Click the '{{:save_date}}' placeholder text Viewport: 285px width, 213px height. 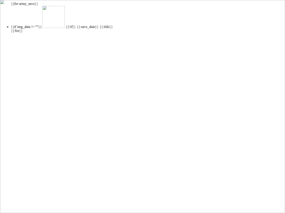tap(88, 27)
